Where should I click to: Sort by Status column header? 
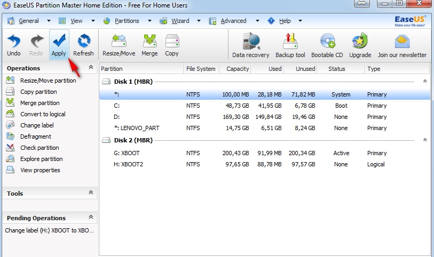point(341,69)
